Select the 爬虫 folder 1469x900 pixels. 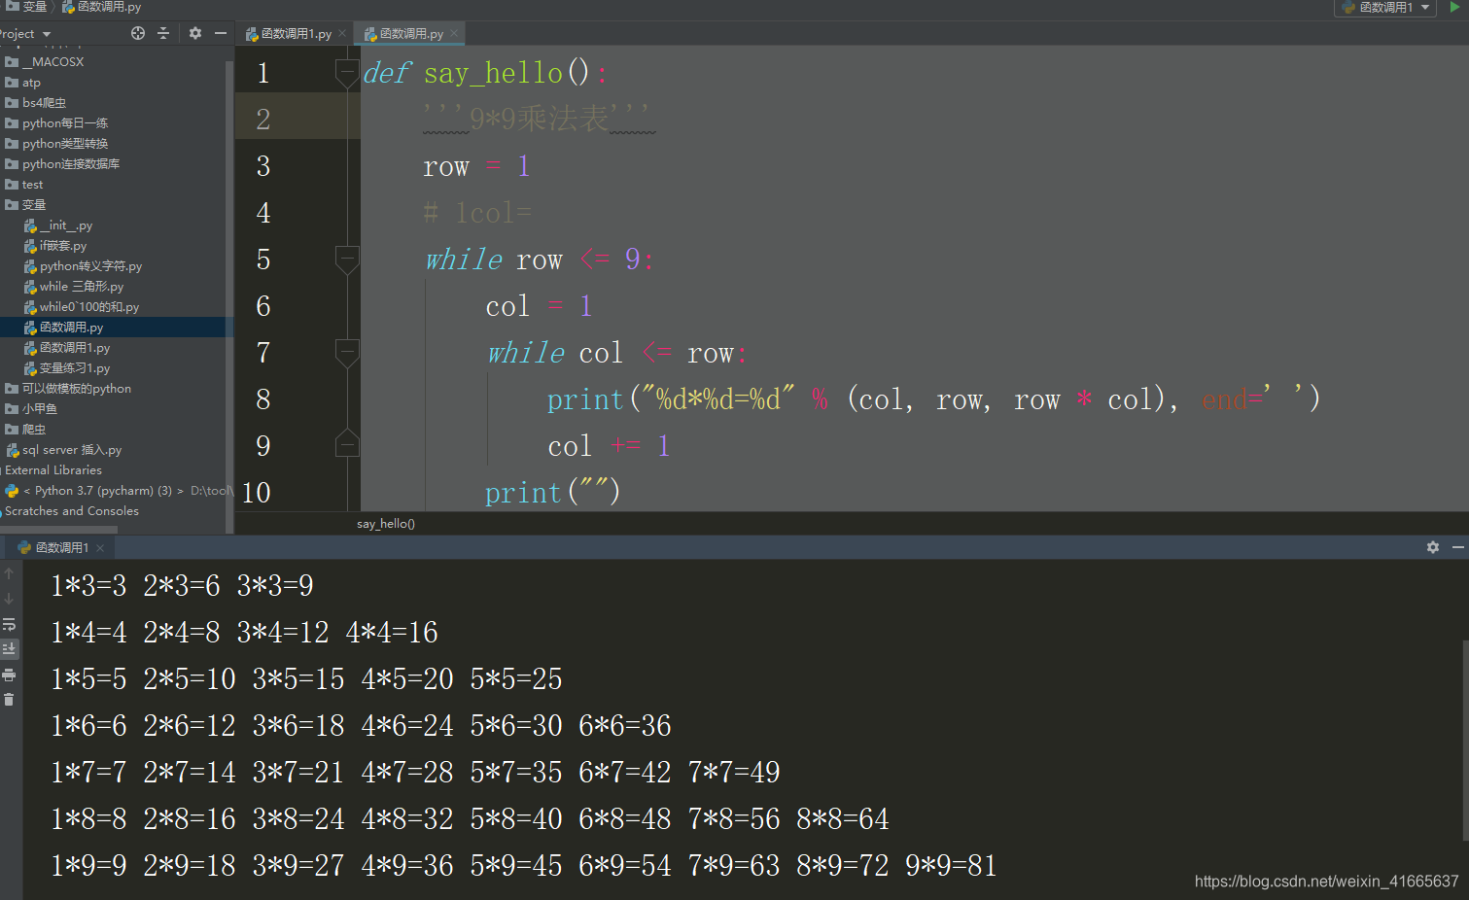[x=26, y=430]
